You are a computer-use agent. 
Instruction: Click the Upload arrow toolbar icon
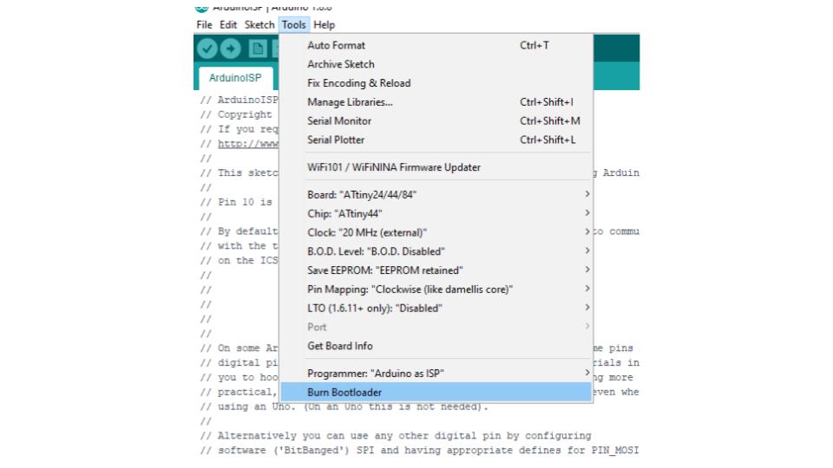tap(231, 49)
